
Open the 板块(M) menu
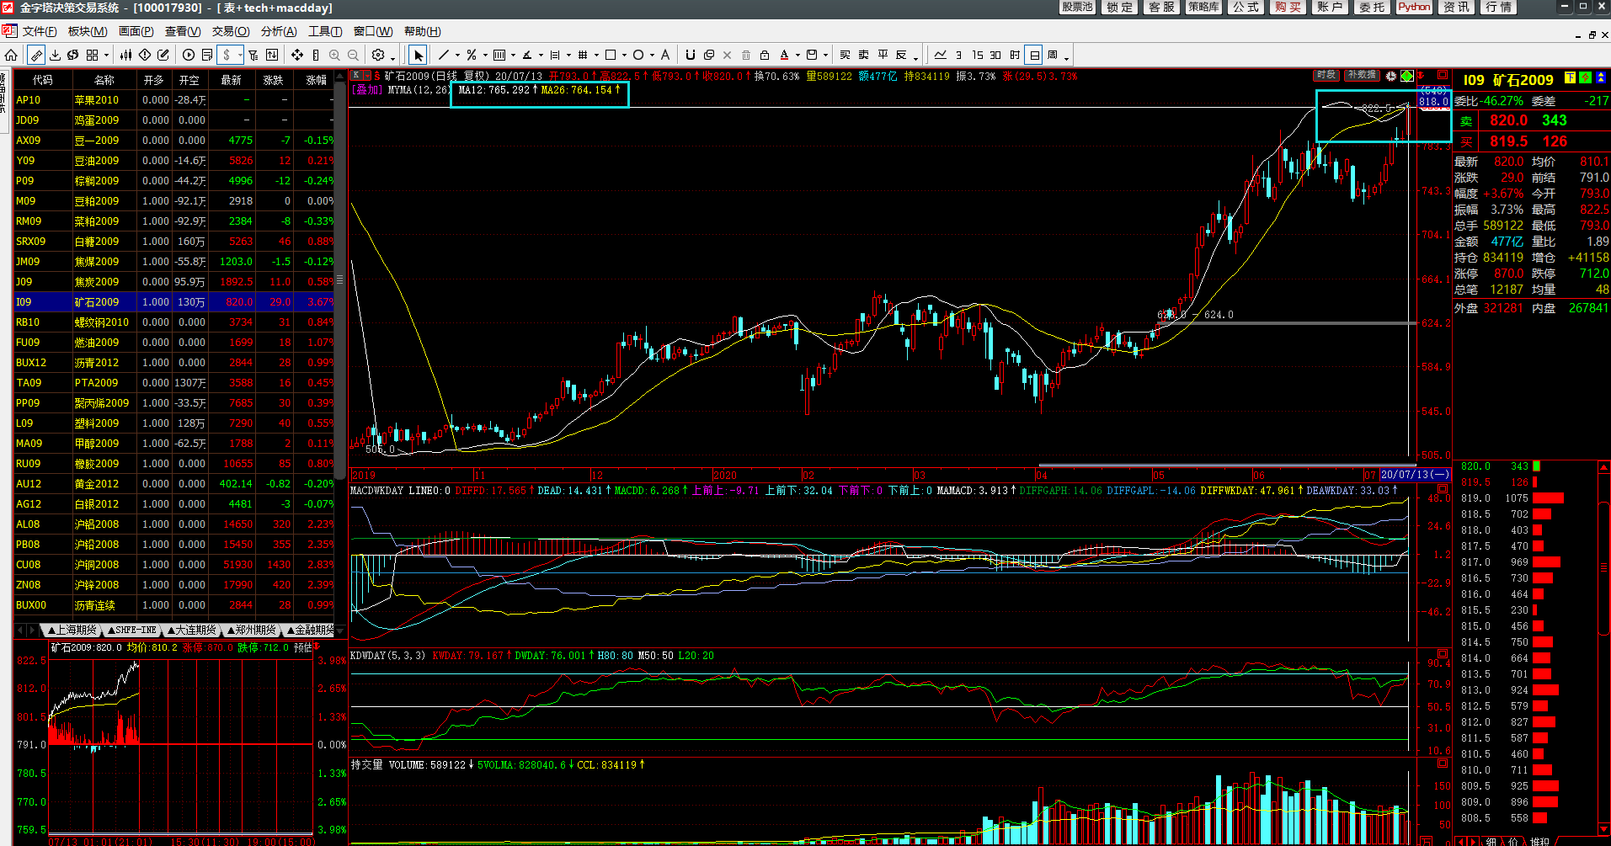click(x=88, y=31)
